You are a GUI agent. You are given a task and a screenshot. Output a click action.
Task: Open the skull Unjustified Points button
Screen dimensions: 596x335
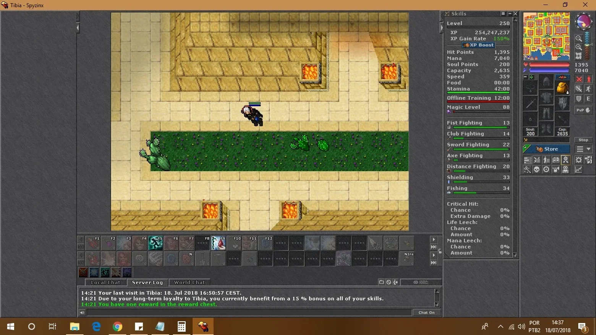click(x=537, y=170)
